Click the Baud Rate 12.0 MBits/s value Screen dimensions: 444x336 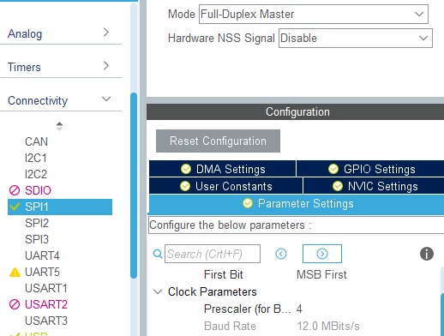point(328,326)
